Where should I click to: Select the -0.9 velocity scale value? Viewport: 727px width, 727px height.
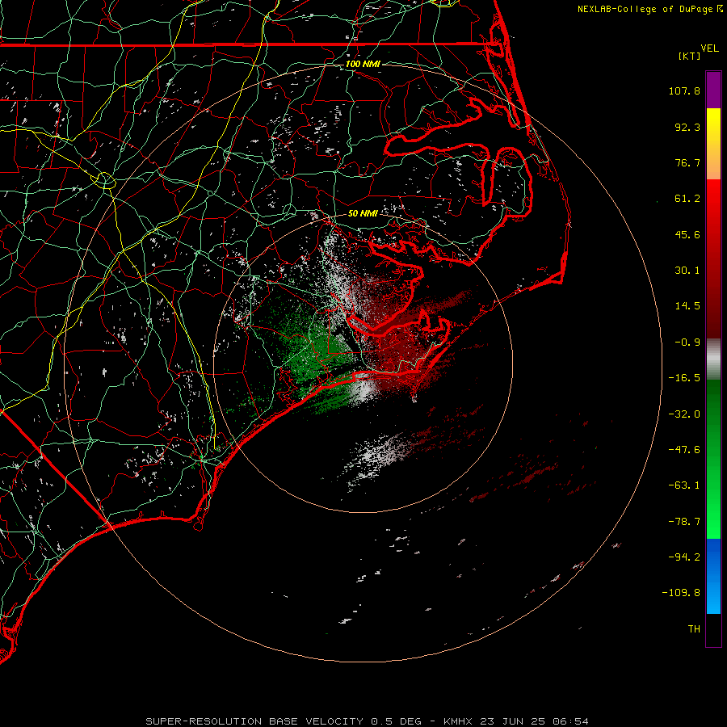click(687, 342)
